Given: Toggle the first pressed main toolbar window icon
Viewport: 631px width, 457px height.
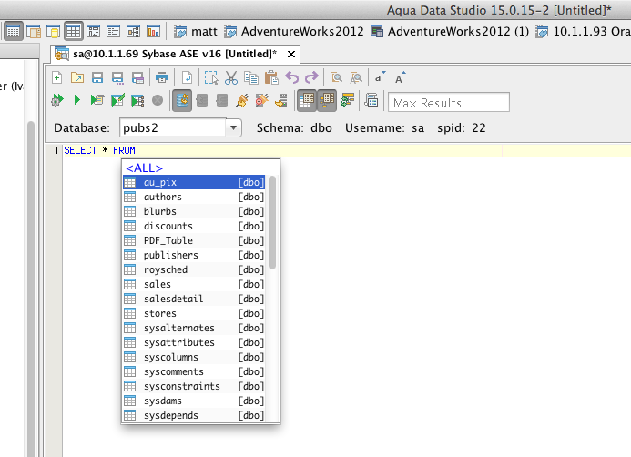Looking at the screenshot, I should click(13, 31).
